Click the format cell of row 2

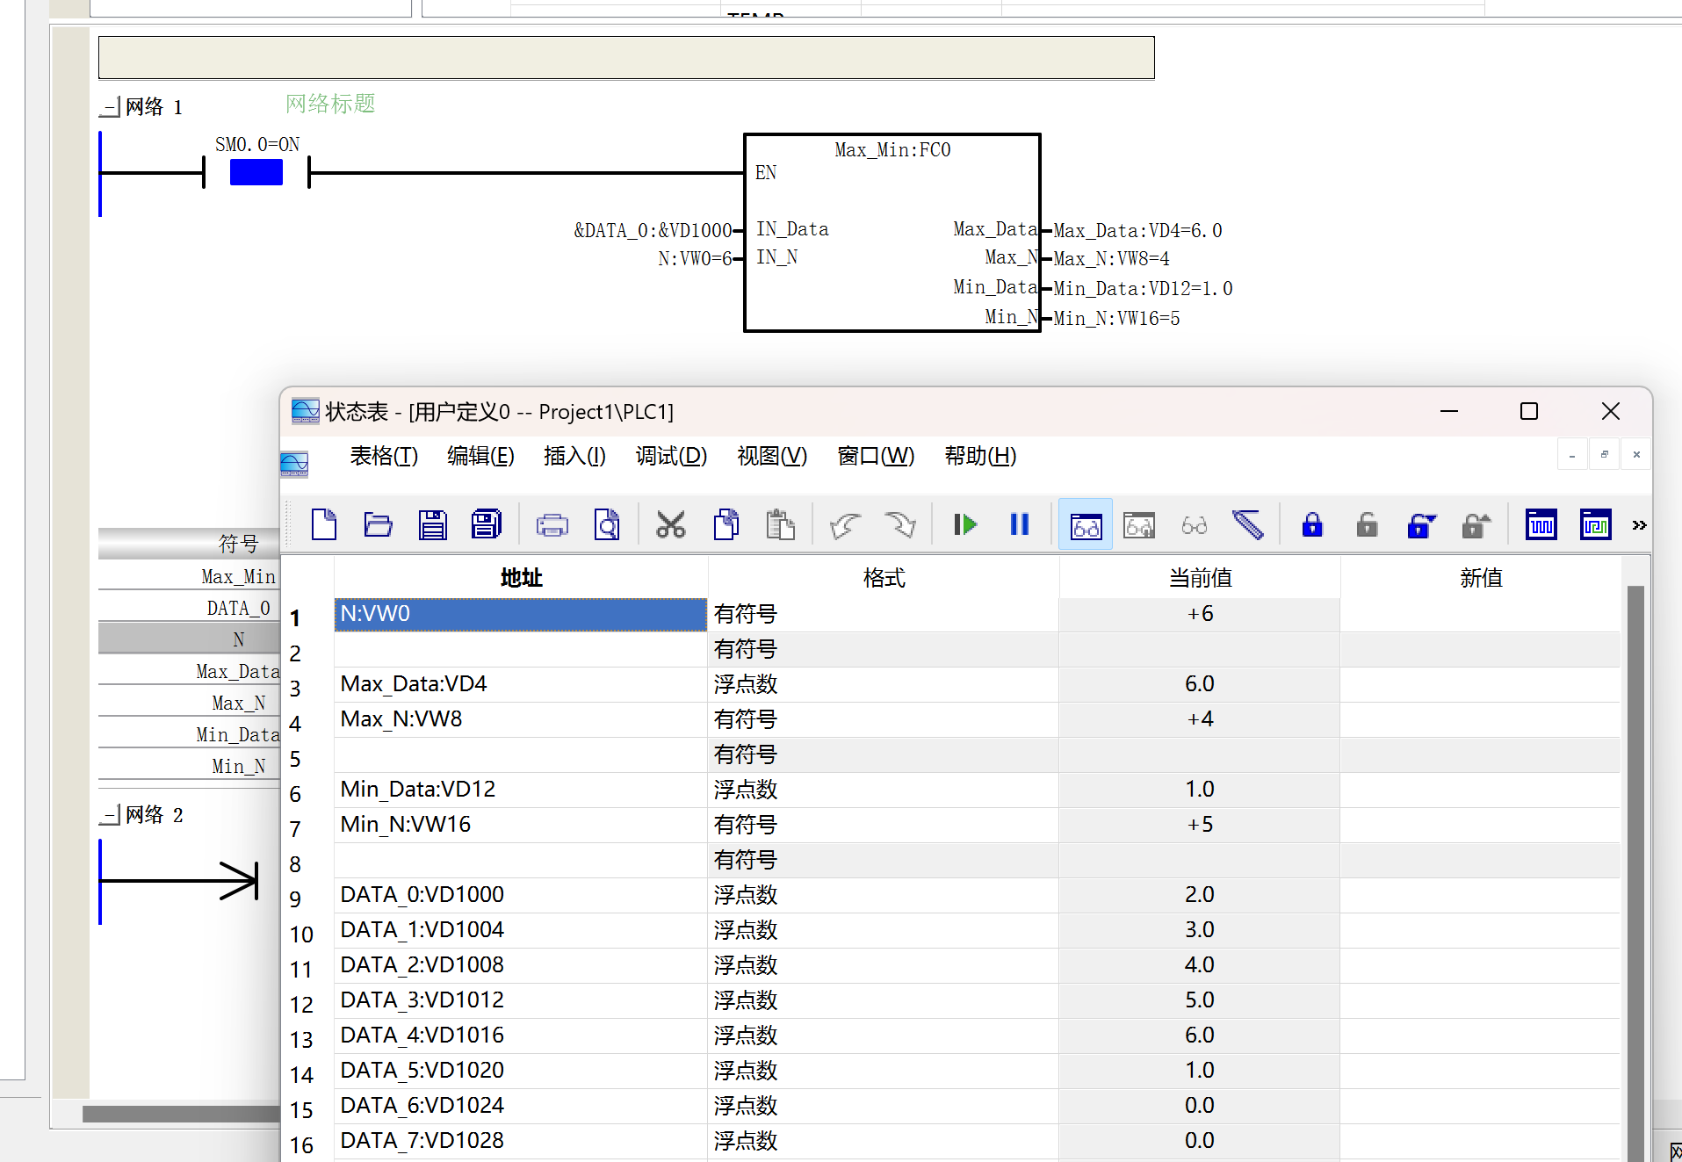pos(884,649)
